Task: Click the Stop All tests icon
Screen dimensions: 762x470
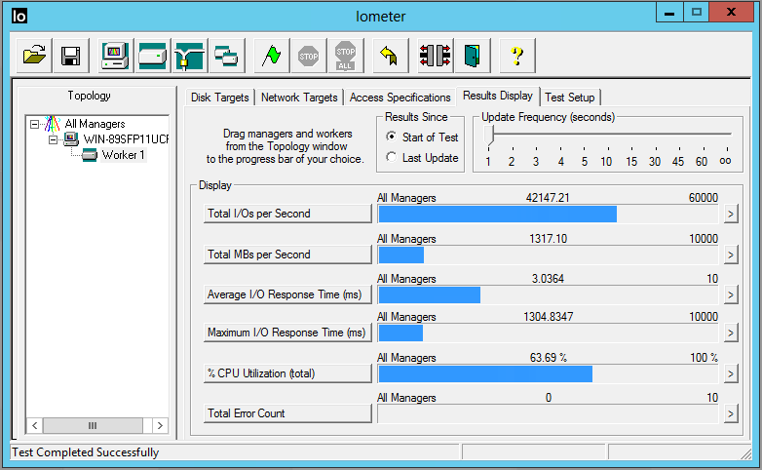Action: tap(346, 56)
